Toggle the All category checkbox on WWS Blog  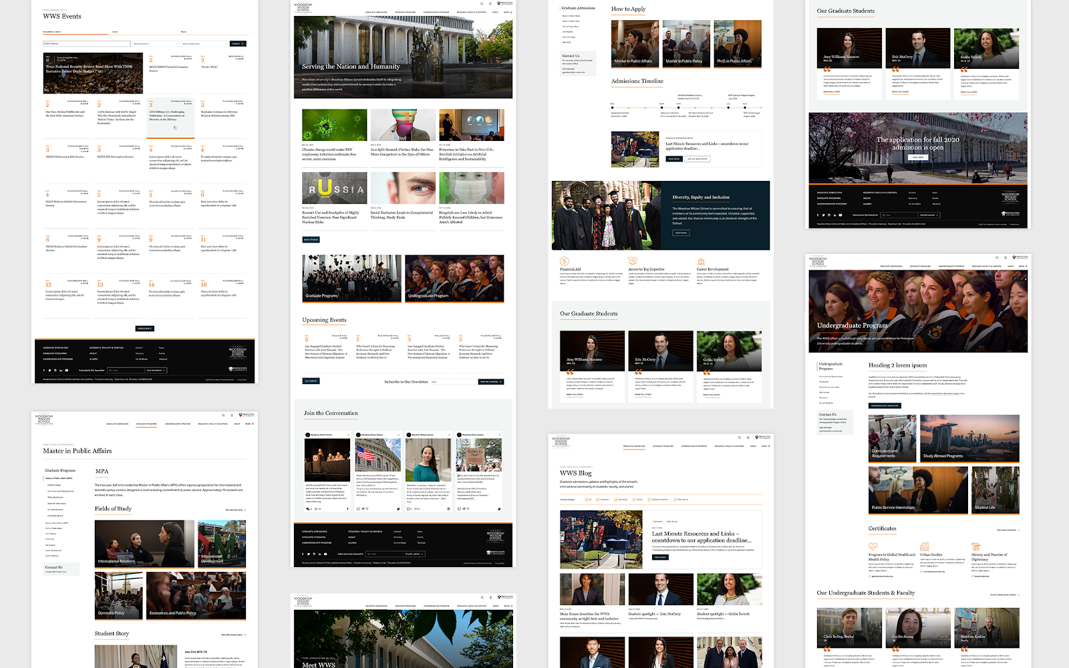click(587, 500)
